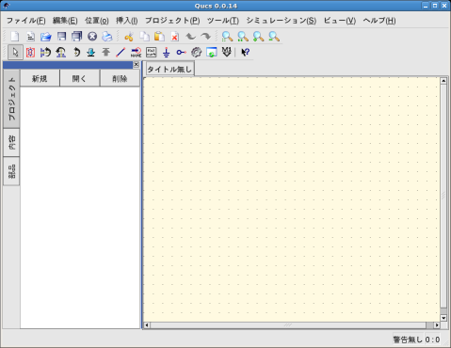451x348 pixels.
Task: Insert an equation block
Action: click(x=151, y=52)
